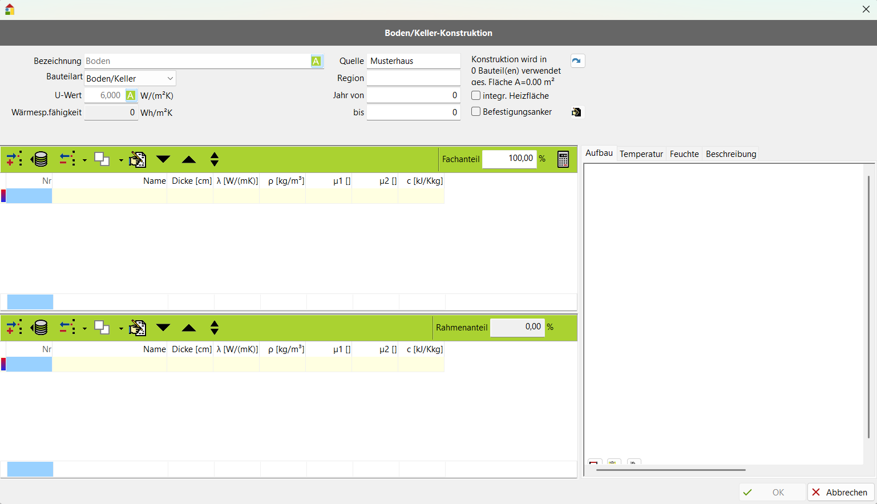Screen dimensions: 877x504
Task: Open the calculator next to Fachanteil percentage
Action: [563, 159]
